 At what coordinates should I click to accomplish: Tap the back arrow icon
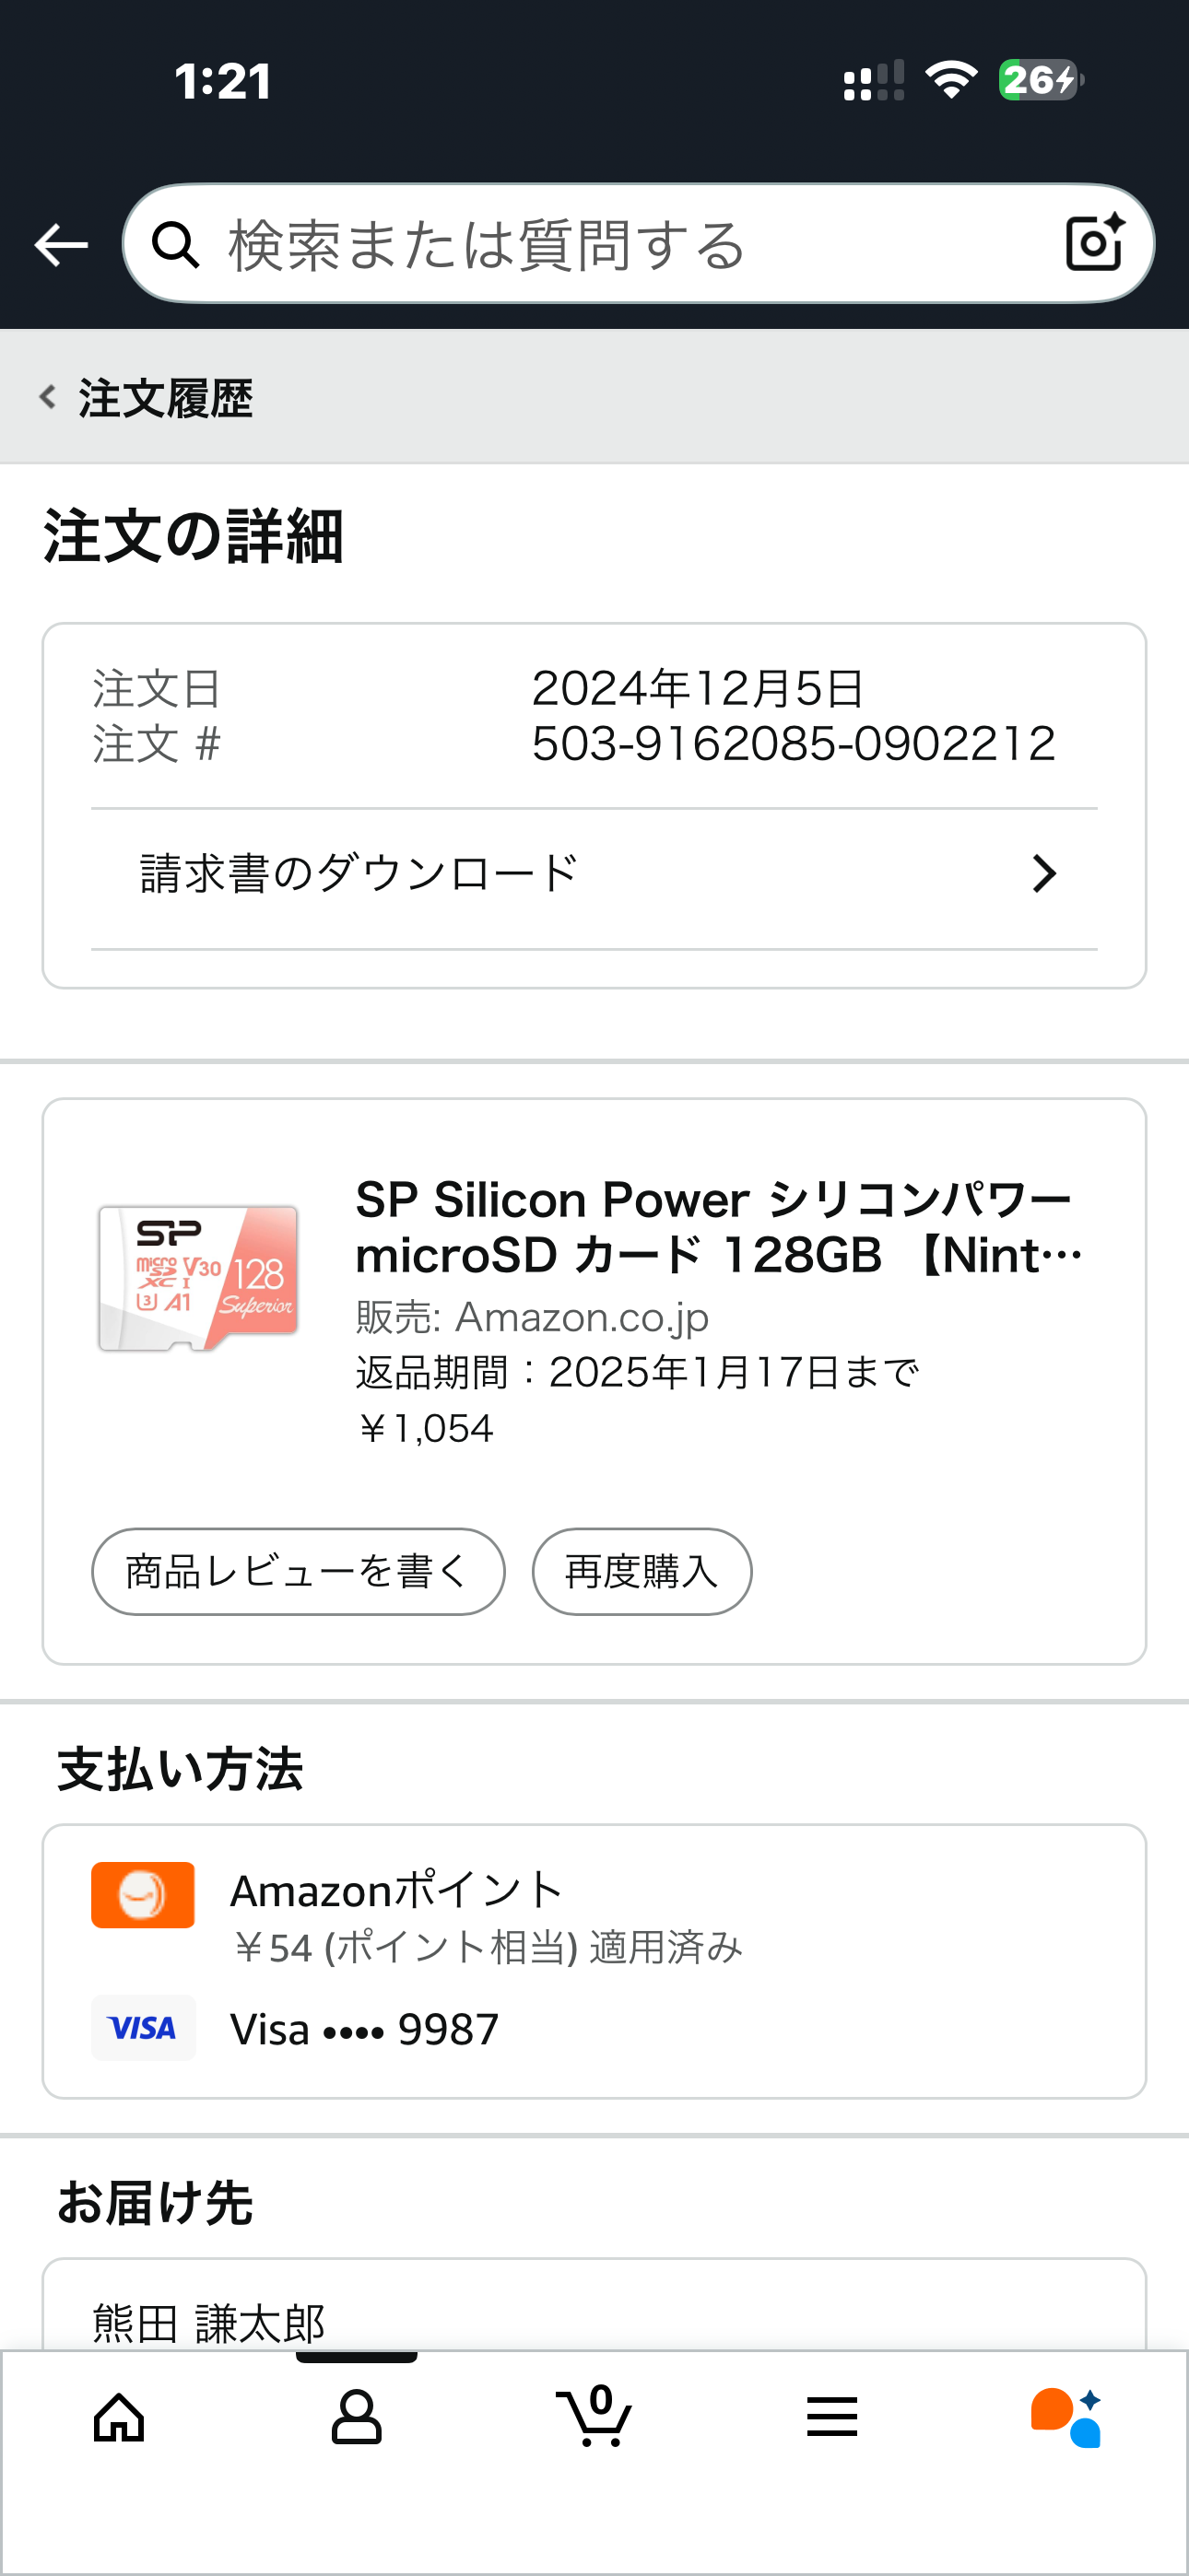61,245
